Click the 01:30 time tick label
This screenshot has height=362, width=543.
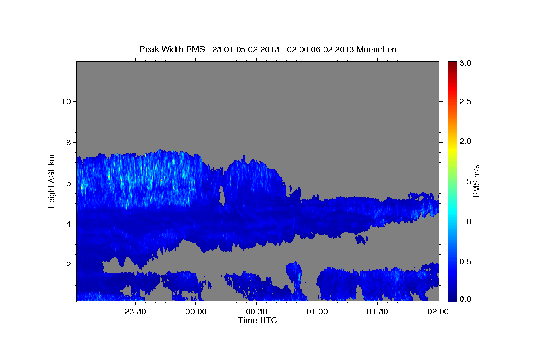tap(378, 311)
